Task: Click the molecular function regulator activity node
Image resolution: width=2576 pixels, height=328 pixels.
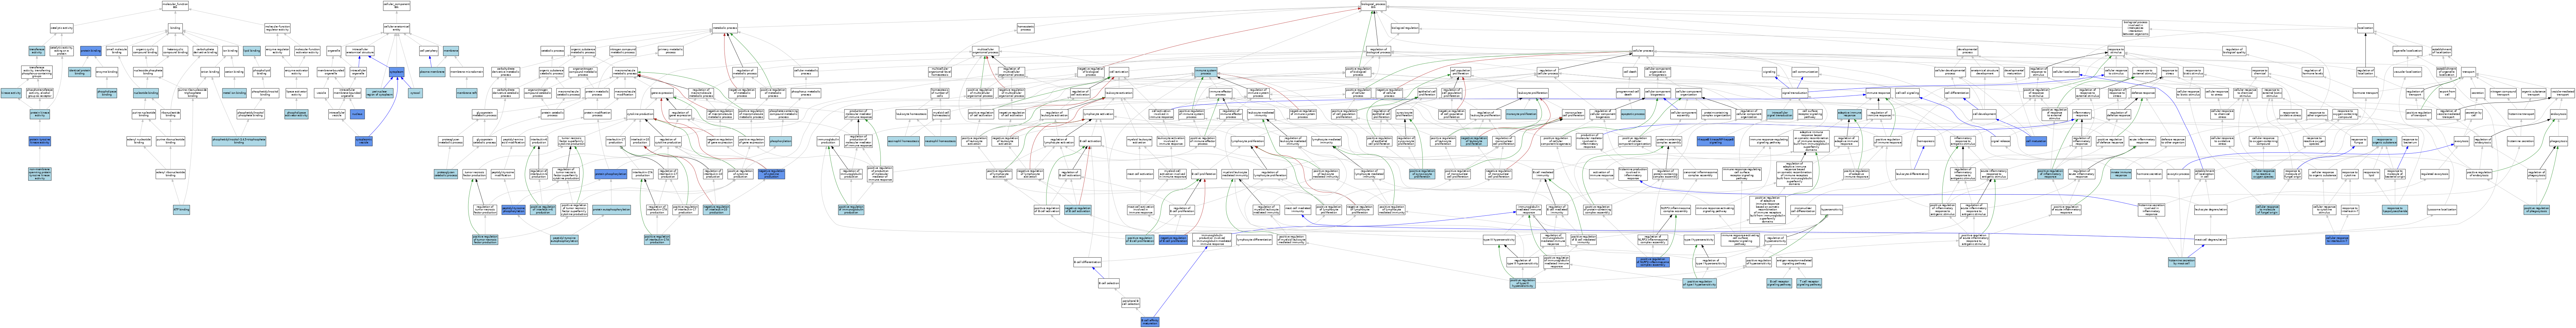Action: [277, 28]
